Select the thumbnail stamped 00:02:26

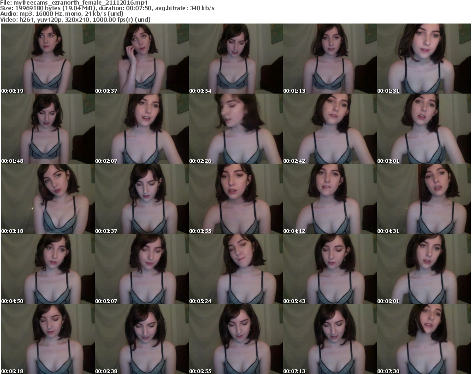click(x=236, y=129)
